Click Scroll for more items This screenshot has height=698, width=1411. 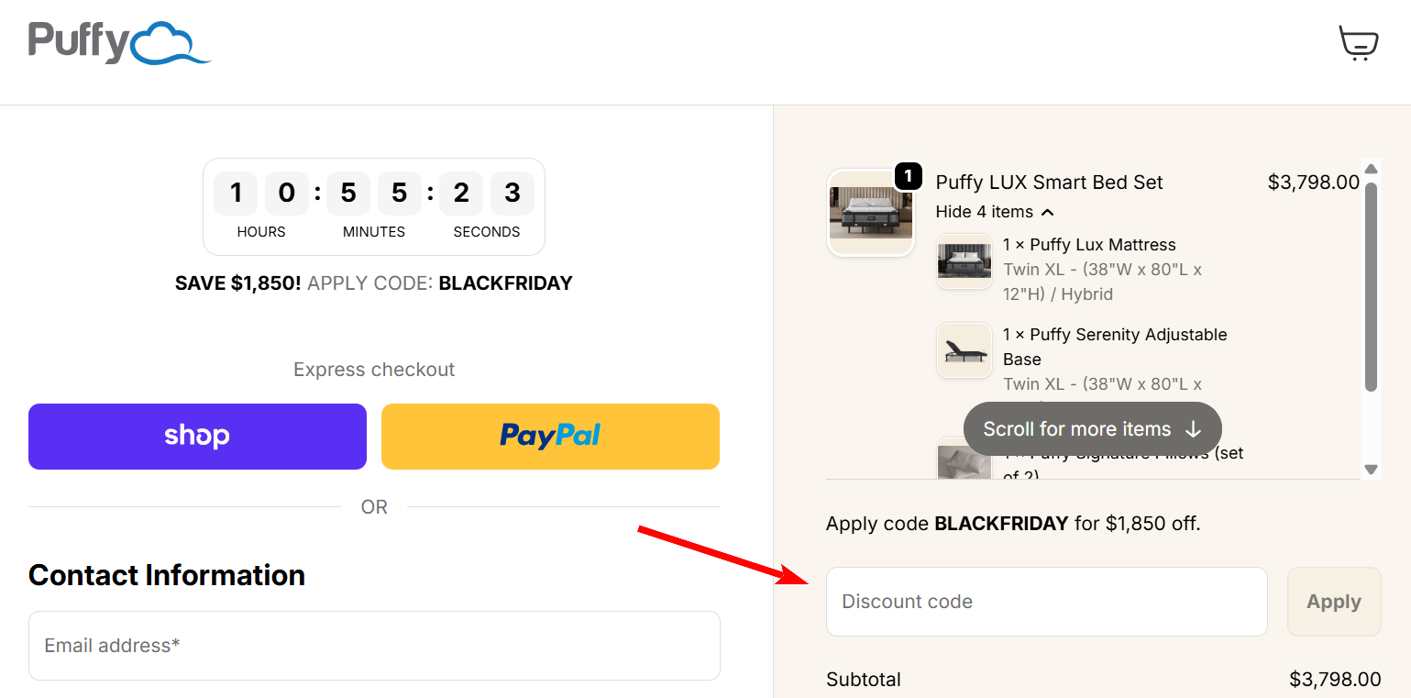click(1091, 428)
